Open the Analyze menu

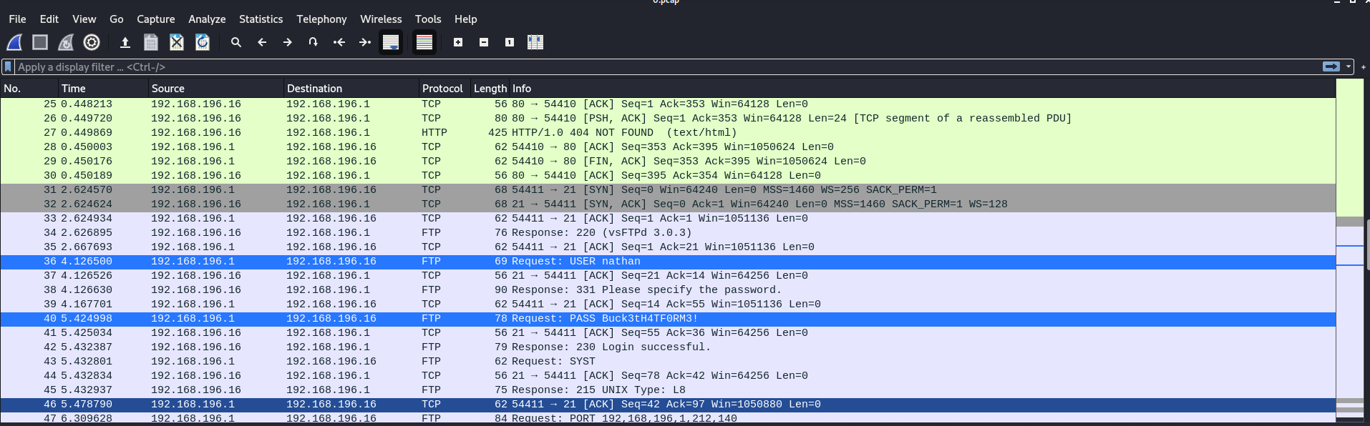pos(207,19)
